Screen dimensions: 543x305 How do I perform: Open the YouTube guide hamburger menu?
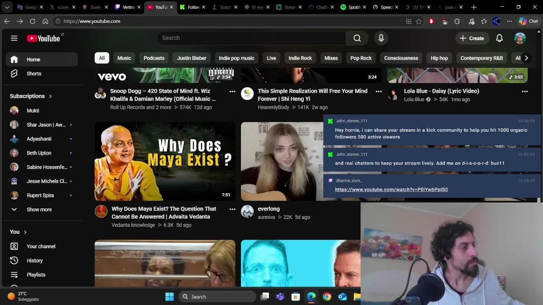[14, 38]
